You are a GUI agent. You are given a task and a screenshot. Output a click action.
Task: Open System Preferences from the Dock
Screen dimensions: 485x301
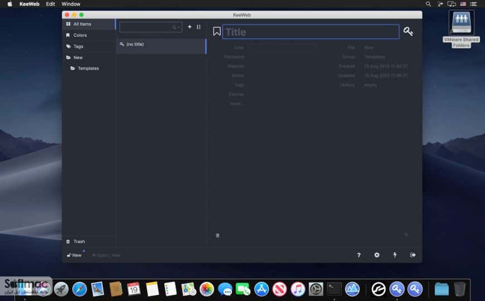(316, 289)
